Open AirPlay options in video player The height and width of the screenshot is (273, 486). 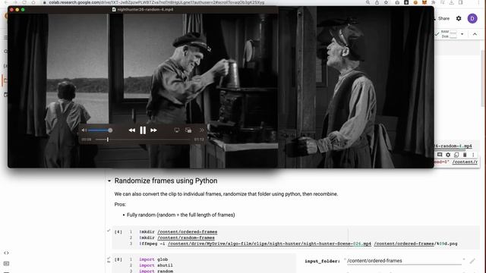177,130
